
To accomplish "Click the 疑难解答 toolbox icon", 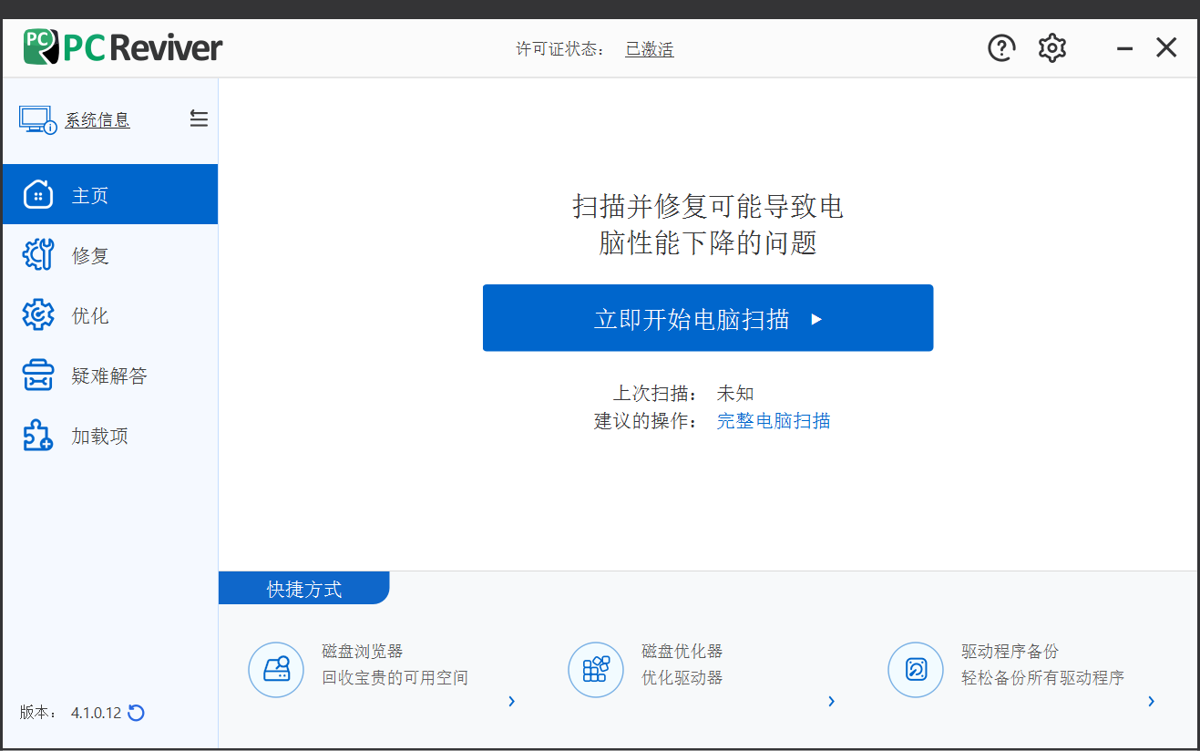I will (x=37, y=375).
